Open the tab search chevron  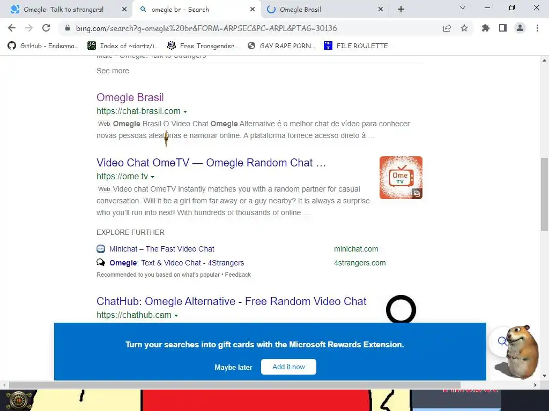coord(463,7)
